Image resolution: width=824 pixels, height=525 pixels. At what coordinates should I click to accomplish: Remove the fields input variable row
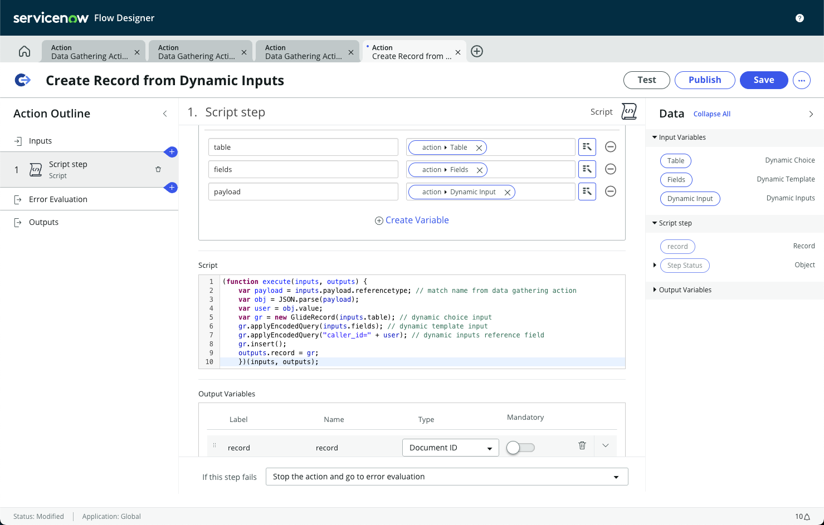(611, 169)
